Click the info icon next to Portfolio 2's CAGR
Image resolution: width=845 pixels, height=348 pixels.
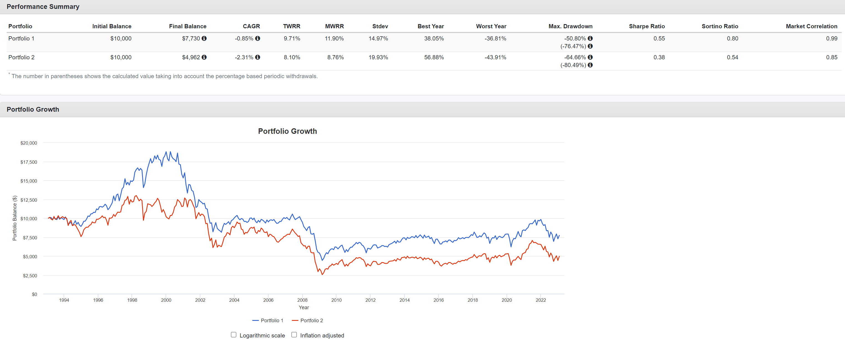258,57
